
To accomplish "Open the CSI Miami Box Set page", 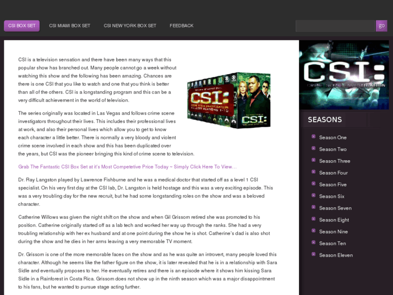I will tap(69, 25).
